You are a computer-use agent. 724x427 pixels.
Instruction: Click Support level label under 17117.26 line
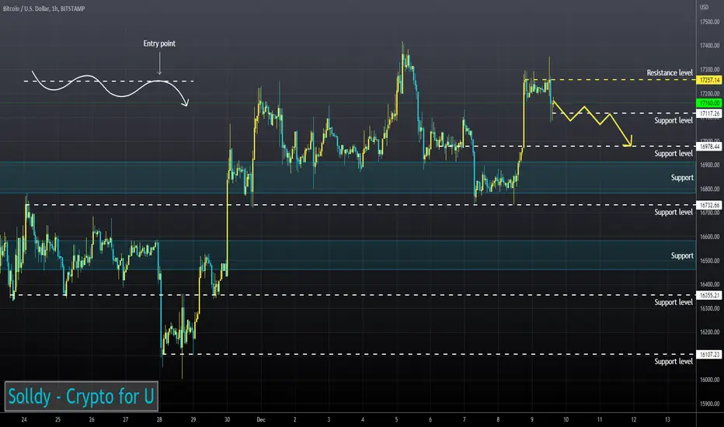[x=674, y=120]
